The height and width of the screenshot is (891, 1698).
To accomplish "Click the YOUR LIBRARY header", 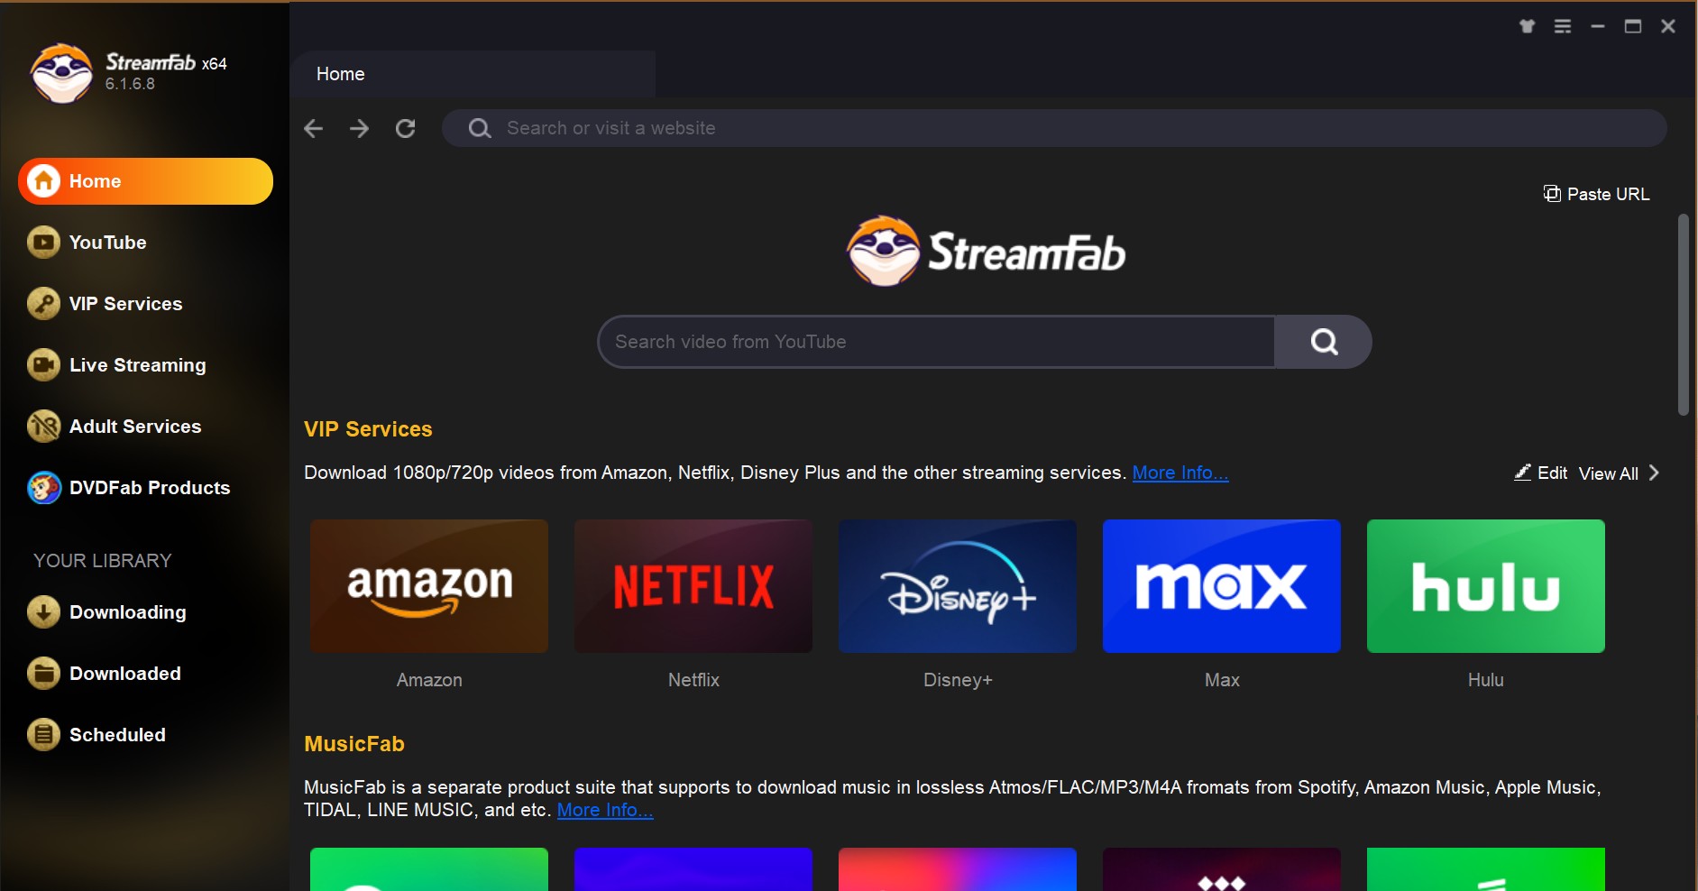I will (x=103, y=561).
